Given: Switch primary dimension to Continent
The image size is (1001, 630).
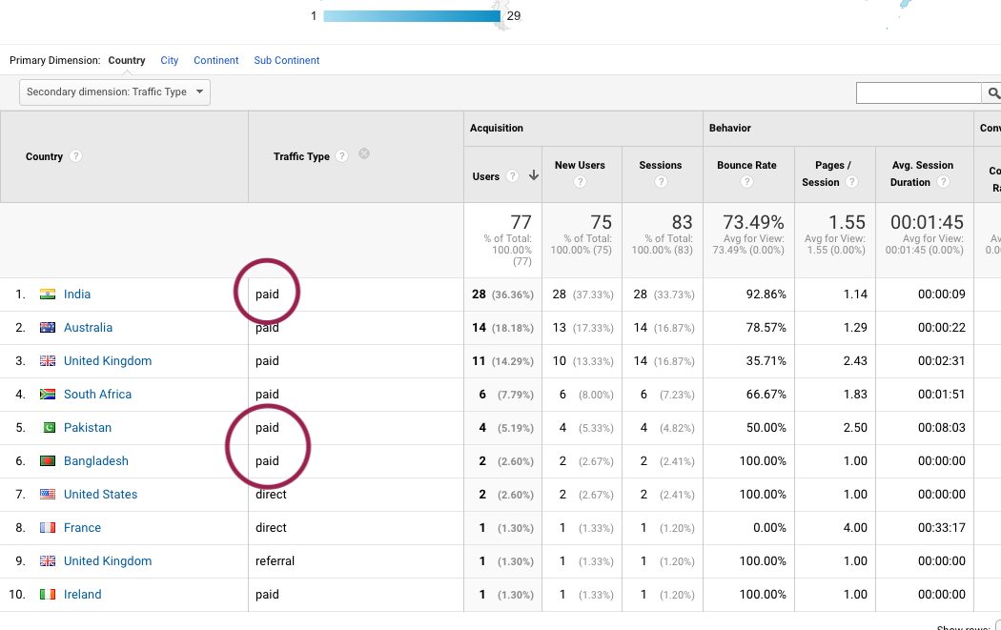Looking at the screenshot, I should click(x=215, y=60).
